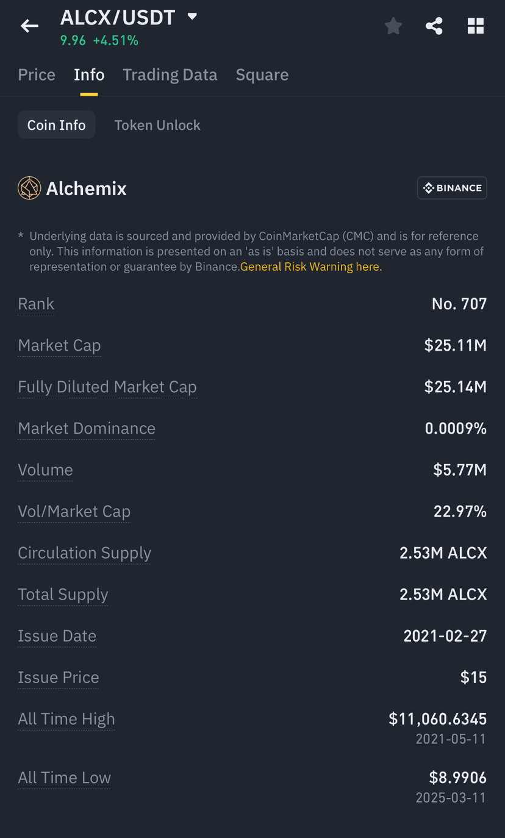Open the General Risk Warning link

click(x=311, y=267)
